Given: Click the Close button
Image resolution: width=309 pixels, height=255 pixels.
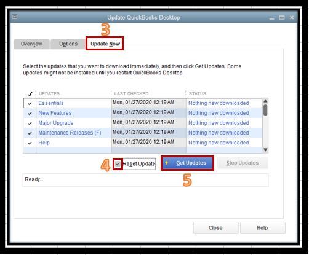Looking at the screenshot, I should click(x=215, y=228).
